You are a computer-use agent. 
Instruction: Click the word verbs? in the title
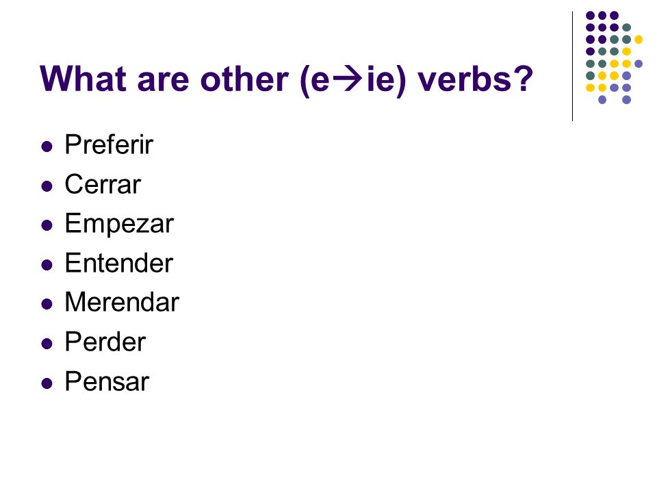pos(475,79)
